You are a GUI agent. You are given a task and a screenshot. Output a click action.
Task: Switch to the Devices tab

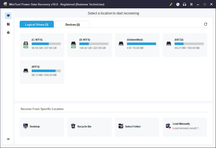pos(73,25)
